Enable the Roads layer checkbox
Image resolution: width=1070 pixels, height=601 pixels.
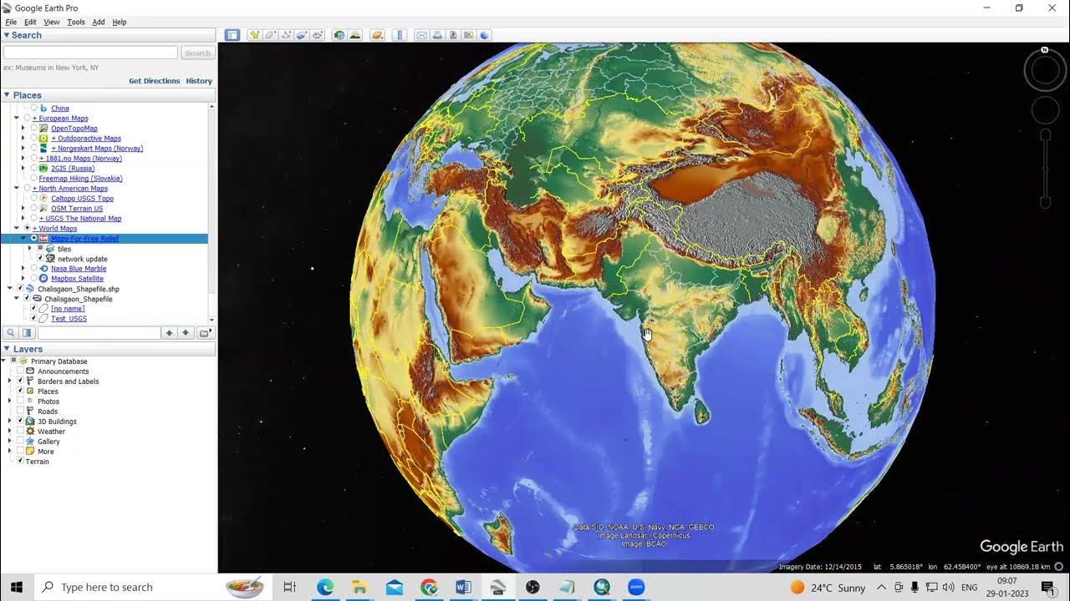tap(20, 411)
